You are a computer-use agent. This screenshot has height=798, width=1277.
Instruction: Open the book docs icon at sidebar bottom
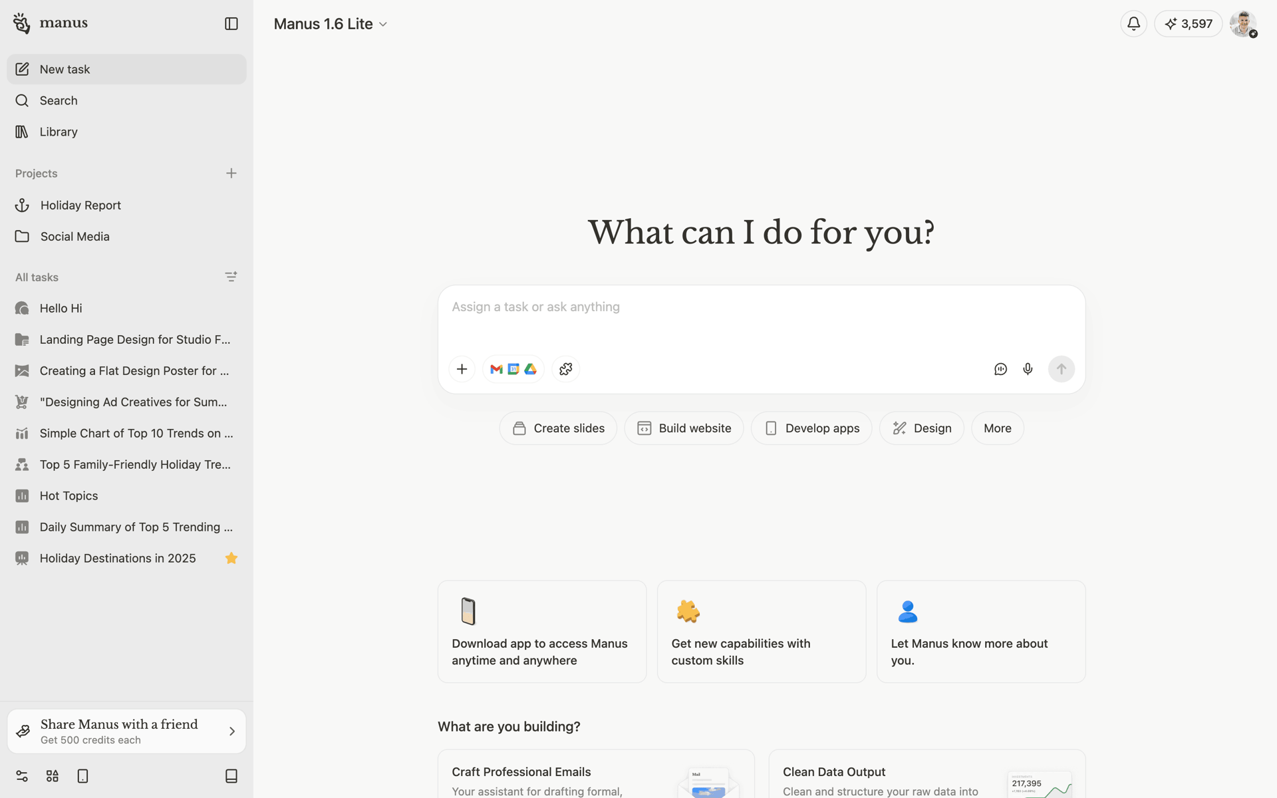231,776
